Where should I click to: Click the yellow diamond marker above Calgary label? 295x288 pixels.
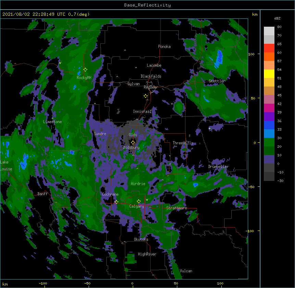coord(139,201)
